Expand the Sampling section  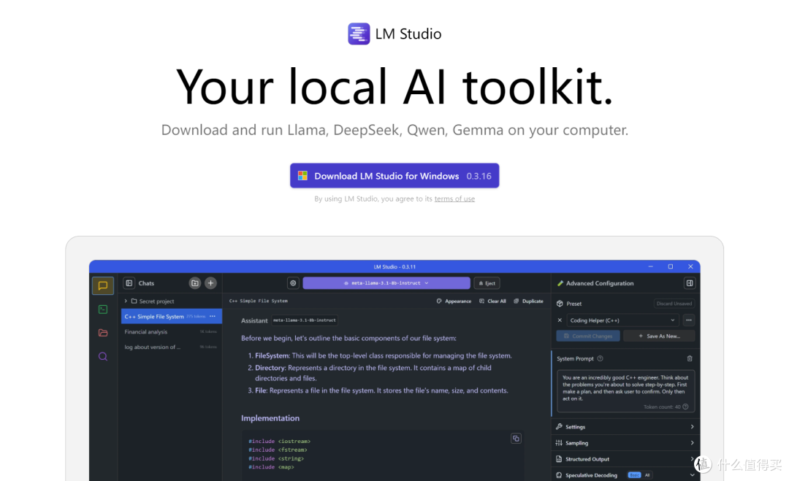coord(625,443)
